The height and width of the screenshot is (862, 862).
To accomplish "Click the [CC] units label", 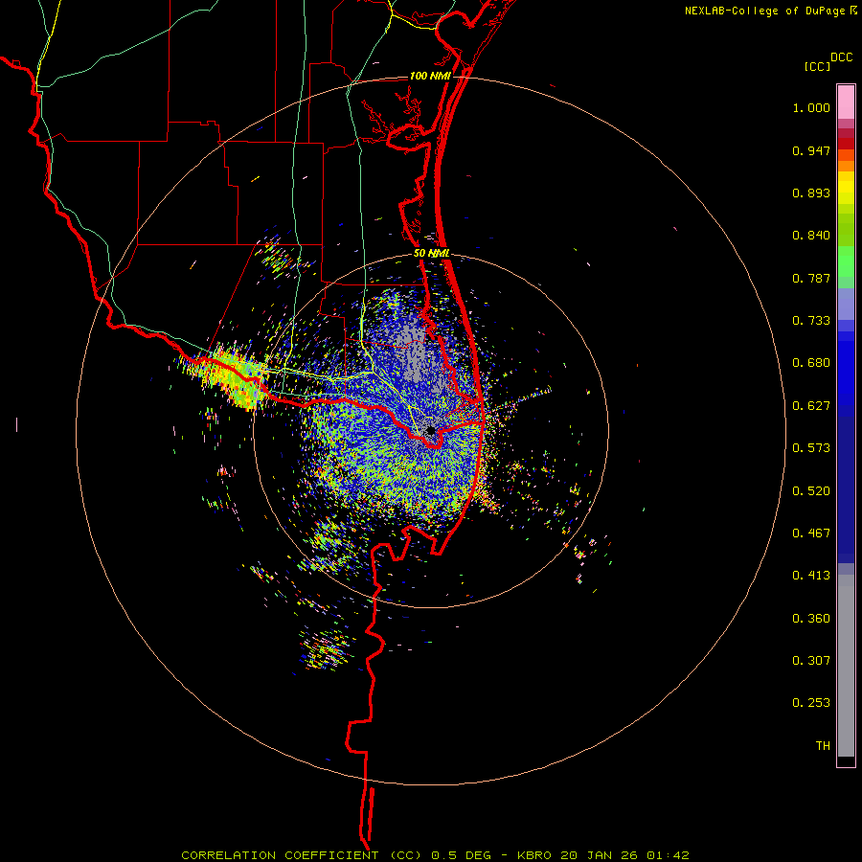I will click(x=818, y=67).
